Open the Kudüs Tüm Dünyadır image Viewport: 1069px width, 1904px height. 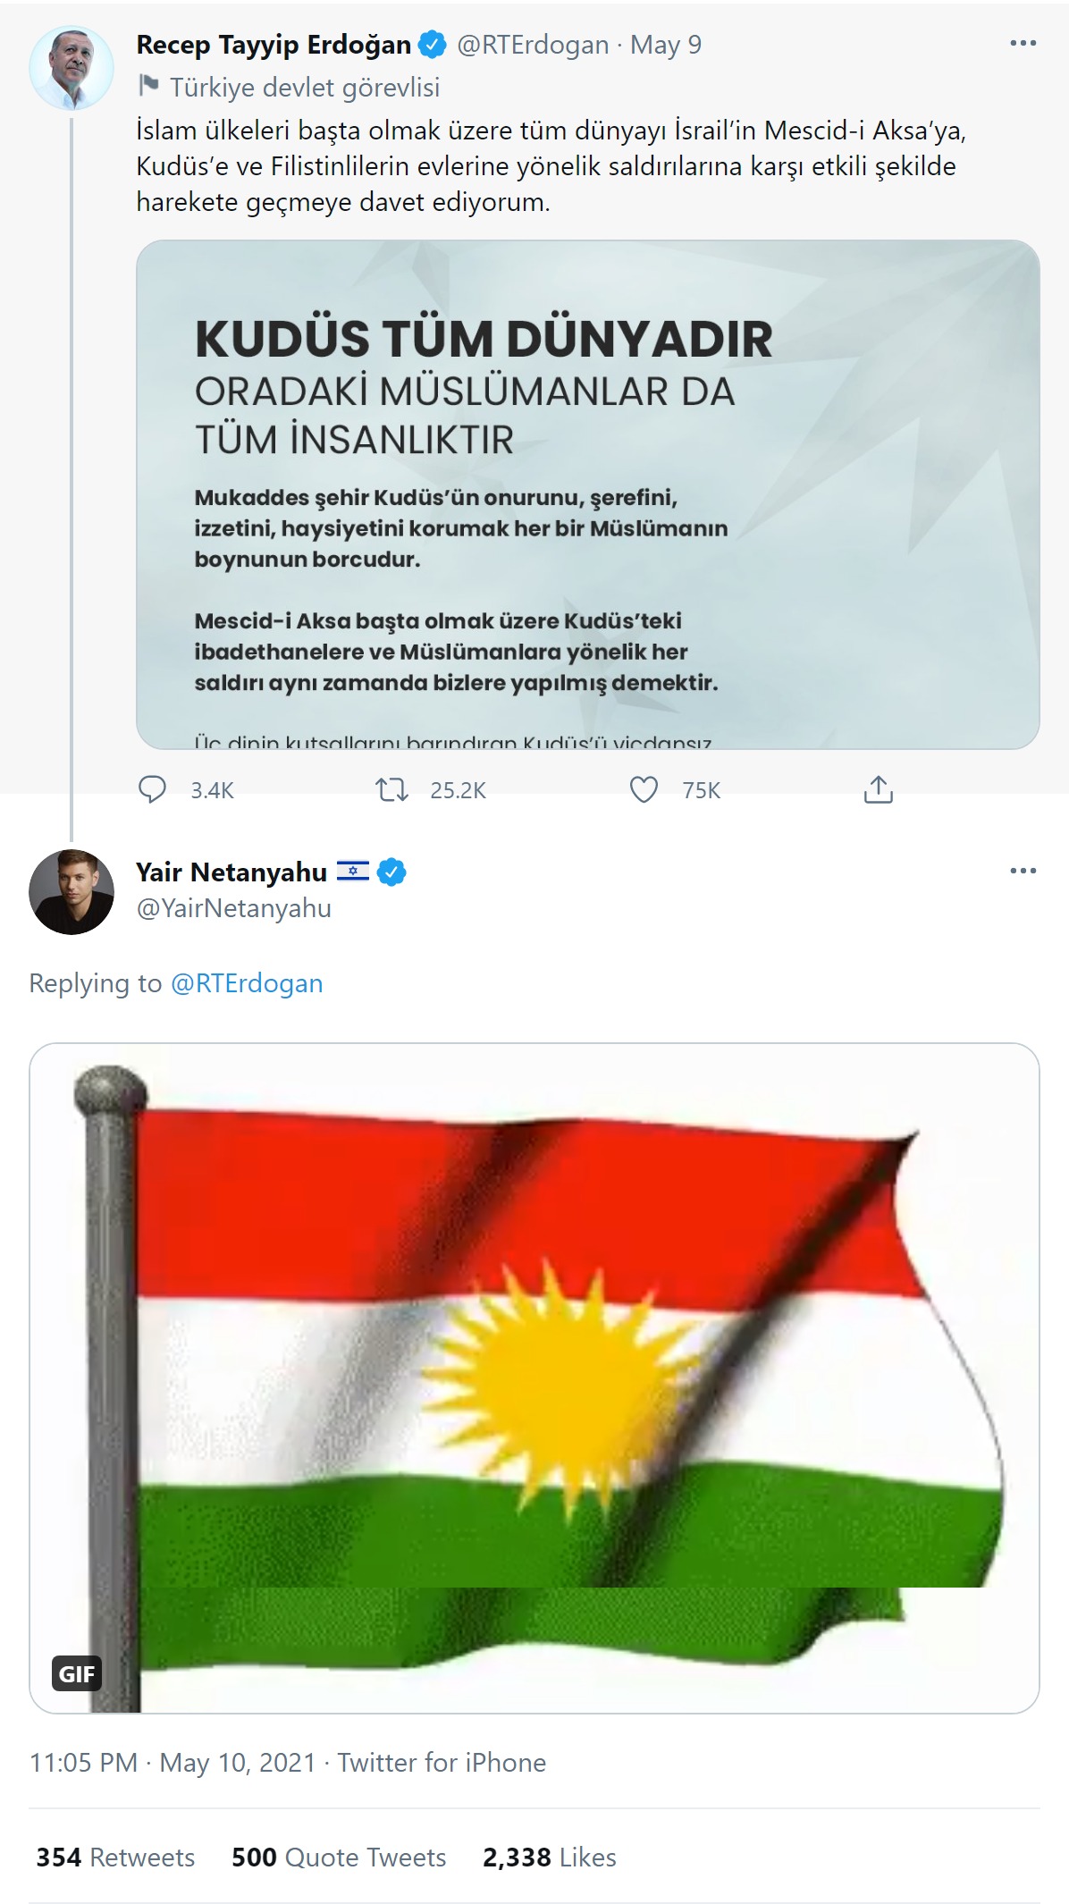point(587,494)
